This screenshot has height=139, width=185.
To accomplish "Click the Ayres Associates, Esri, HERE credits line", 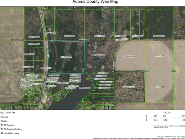I will tap(169, 126).
